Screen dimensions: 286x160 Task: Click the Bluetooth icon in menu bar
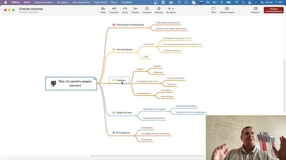(222, 2)
